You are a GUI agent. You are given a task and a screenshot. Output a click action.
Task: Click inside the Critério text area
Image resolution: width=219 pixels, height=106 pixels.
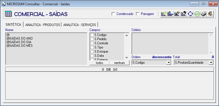click(x=170, y=43)
